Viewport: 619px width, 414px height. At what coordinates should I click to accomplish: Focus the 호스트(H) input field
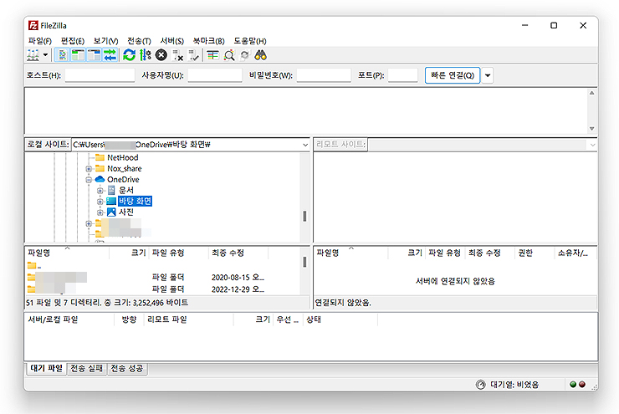click(100, 75)
